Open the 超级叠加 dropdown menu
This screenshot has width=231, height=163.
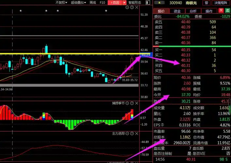[x=78, y=3]
